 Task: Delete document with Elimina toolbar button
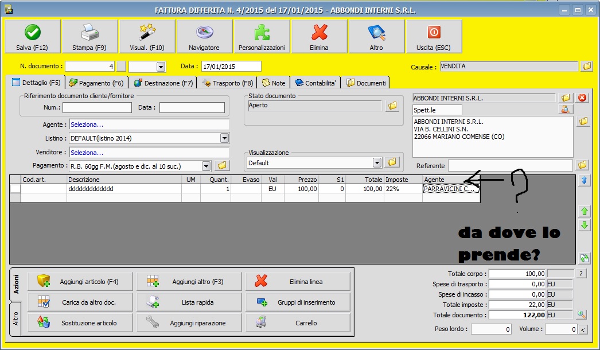pos(319,36)
